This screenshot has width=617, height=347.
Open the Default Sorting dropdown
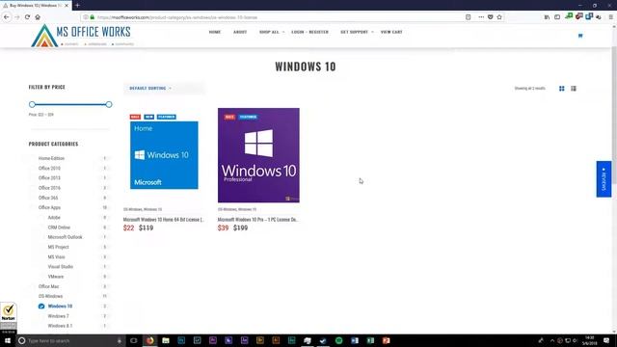[164, 88]
